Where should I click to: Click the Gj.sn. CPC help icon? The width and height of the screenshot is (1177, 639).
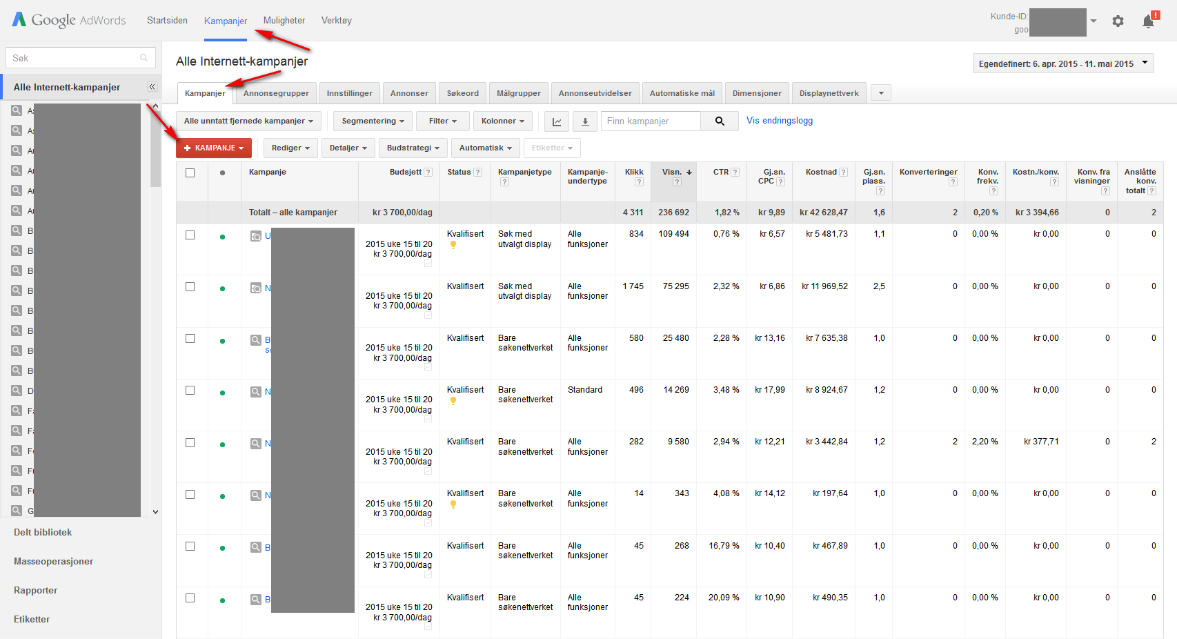point(780,182)
